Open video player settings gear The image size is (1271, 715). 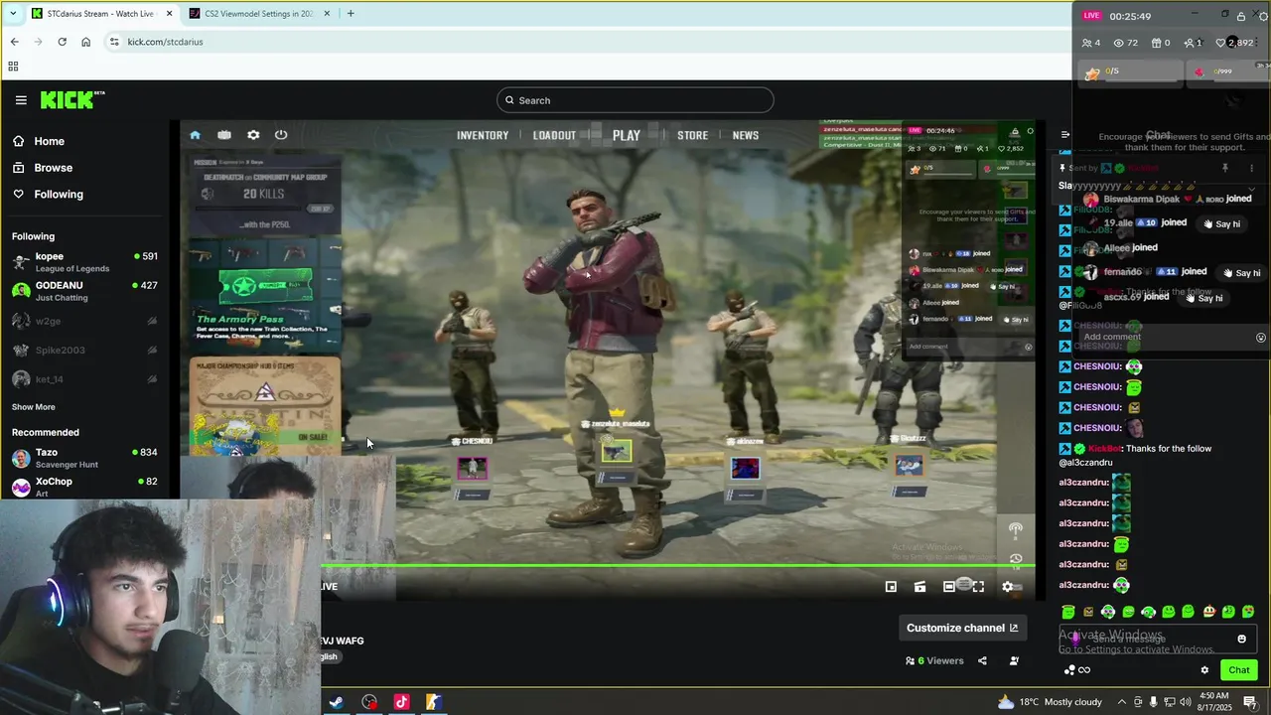click(x=1008, y=587)
